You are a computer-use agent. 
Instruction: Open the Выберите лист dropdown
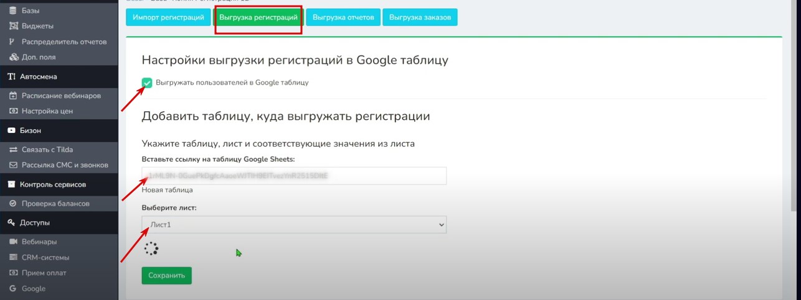click(294, 224)
